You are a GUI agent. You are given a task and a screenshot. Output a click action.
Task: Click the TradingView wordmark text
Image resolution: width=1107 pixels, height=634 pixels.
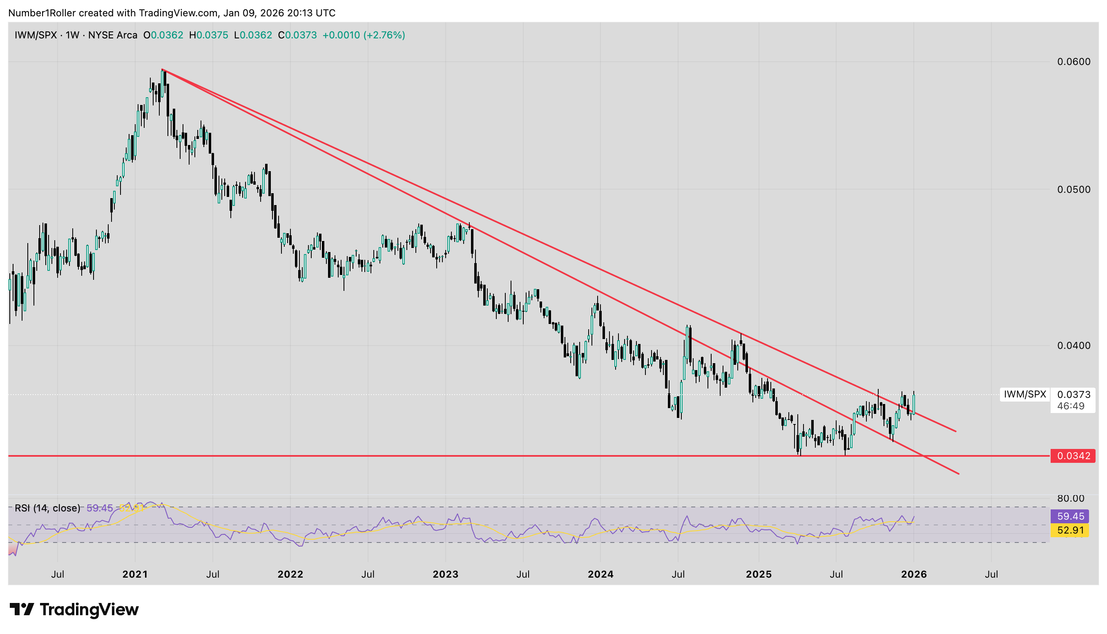(89, 609)
